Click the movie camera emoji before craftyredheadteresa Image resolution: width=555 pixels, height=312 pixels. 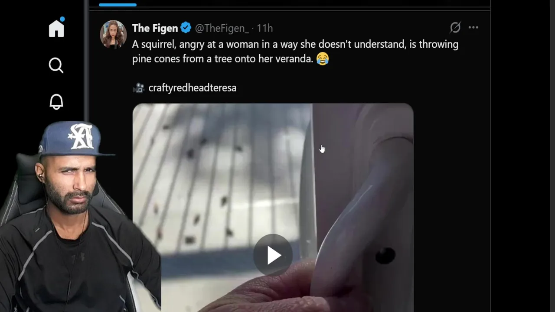click(x=138, y=88)
